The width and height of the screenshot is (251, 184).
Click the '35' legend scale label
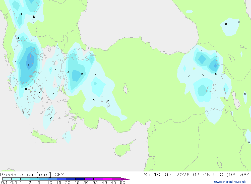(x=95, y=182)
